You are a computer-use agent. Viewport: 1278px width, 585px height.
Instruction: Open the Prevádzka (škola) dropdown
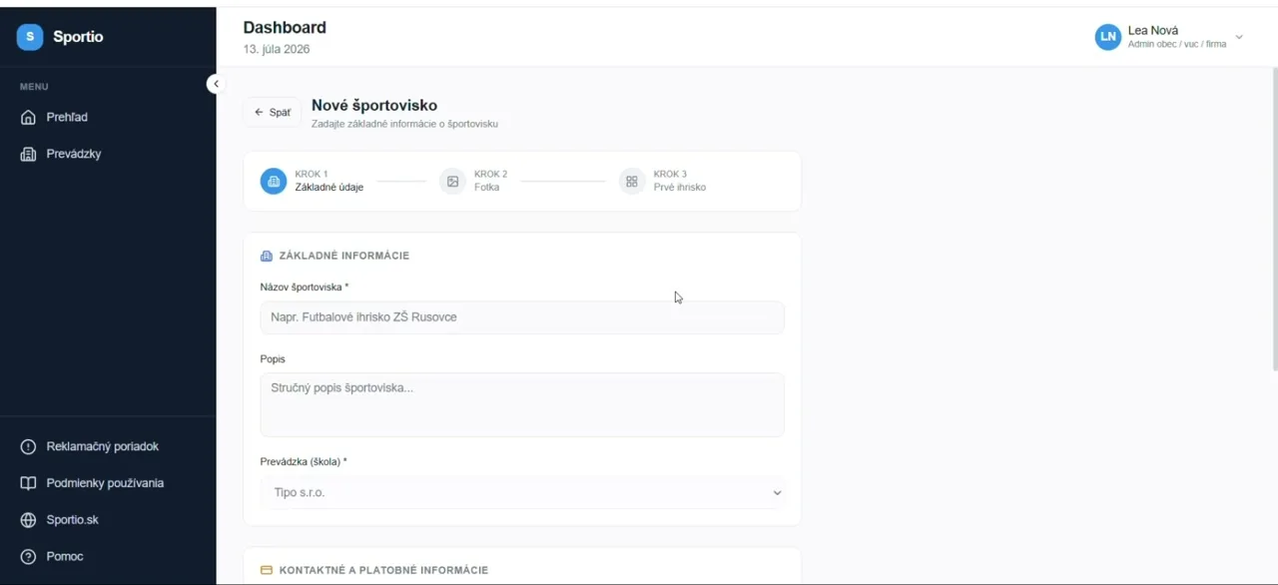pyautogui.click(x=522, y=493)
